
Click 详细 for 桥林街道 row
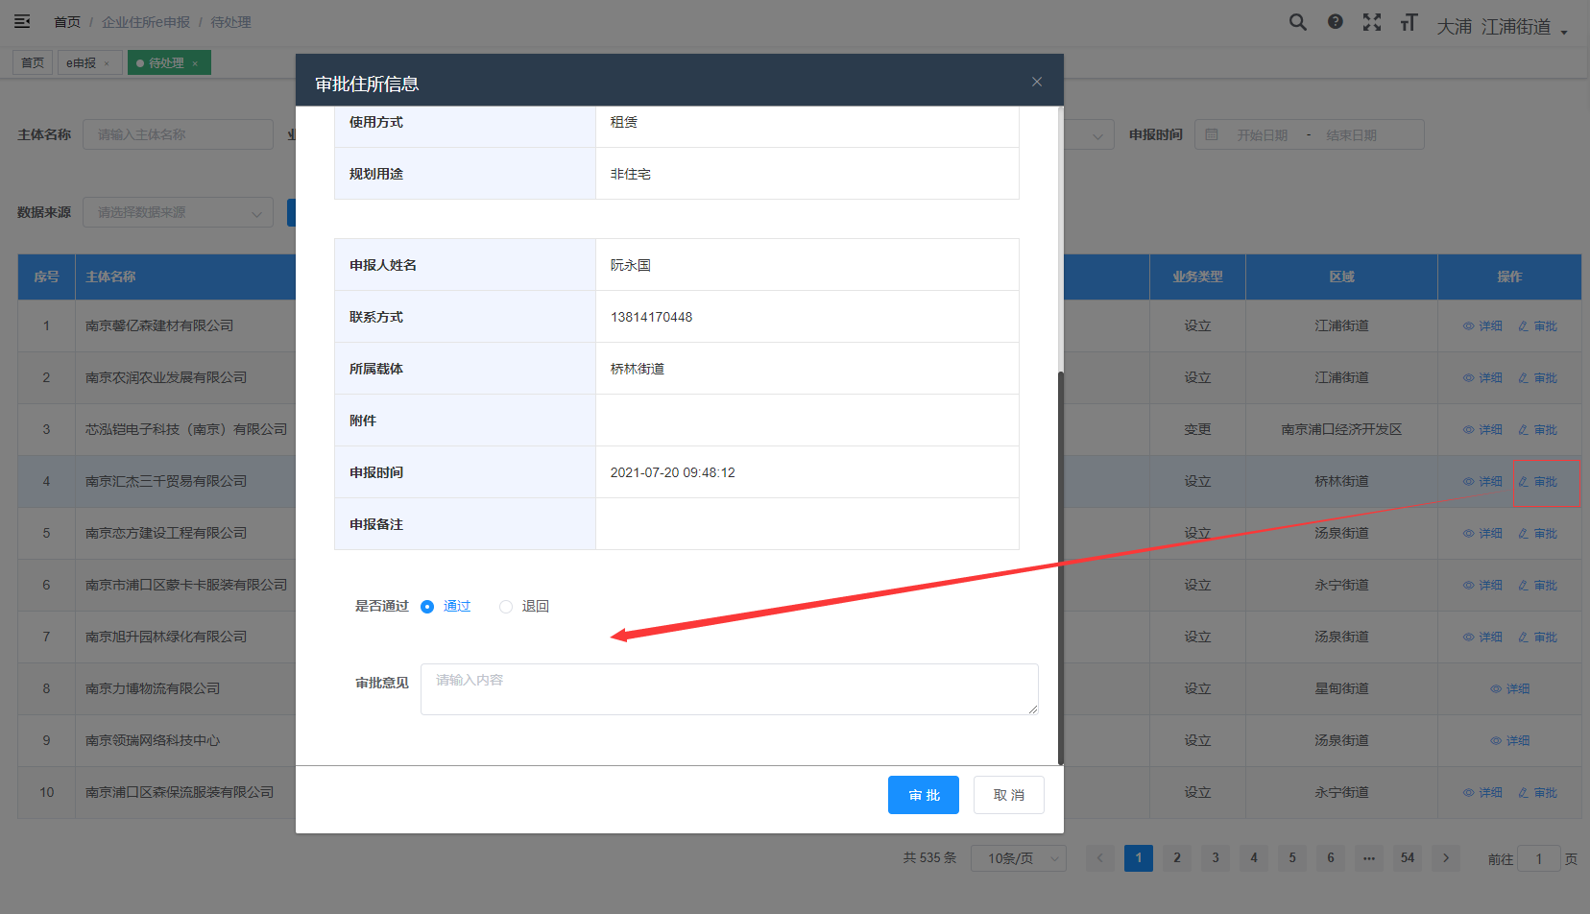1482,482
